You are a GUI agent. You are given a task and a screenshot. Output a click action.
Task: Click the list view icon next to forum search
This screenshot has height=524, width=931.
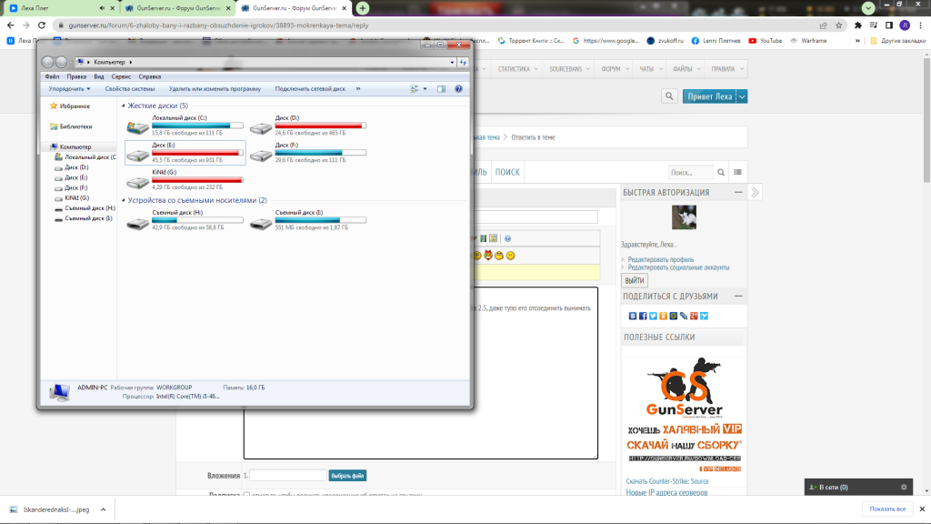coord(737,172)
